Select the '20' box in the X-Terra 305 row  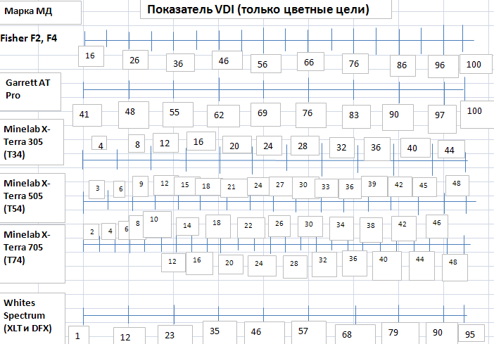[237, 145]
